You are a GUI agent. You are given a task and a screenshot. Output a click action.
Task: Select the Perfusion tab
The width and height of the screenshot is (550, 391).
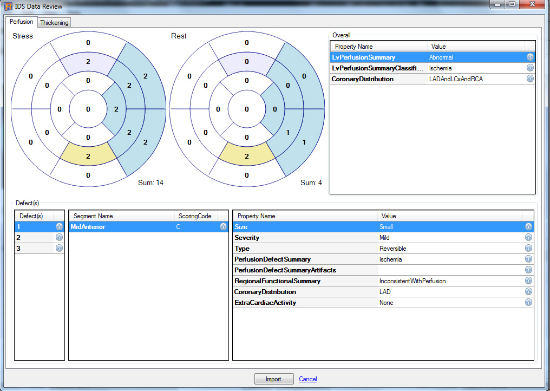pyautogui.click(x=22, y=22)
